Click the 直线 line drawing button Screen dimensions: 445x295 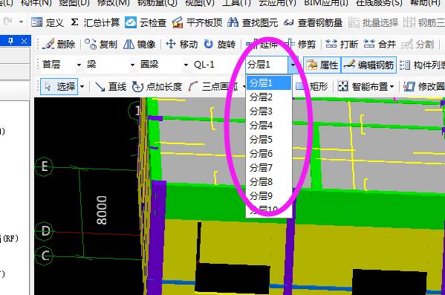[111, 87]
